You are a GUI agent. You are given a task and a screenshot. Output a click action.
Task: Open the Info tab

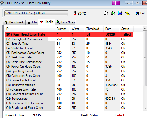32,22
